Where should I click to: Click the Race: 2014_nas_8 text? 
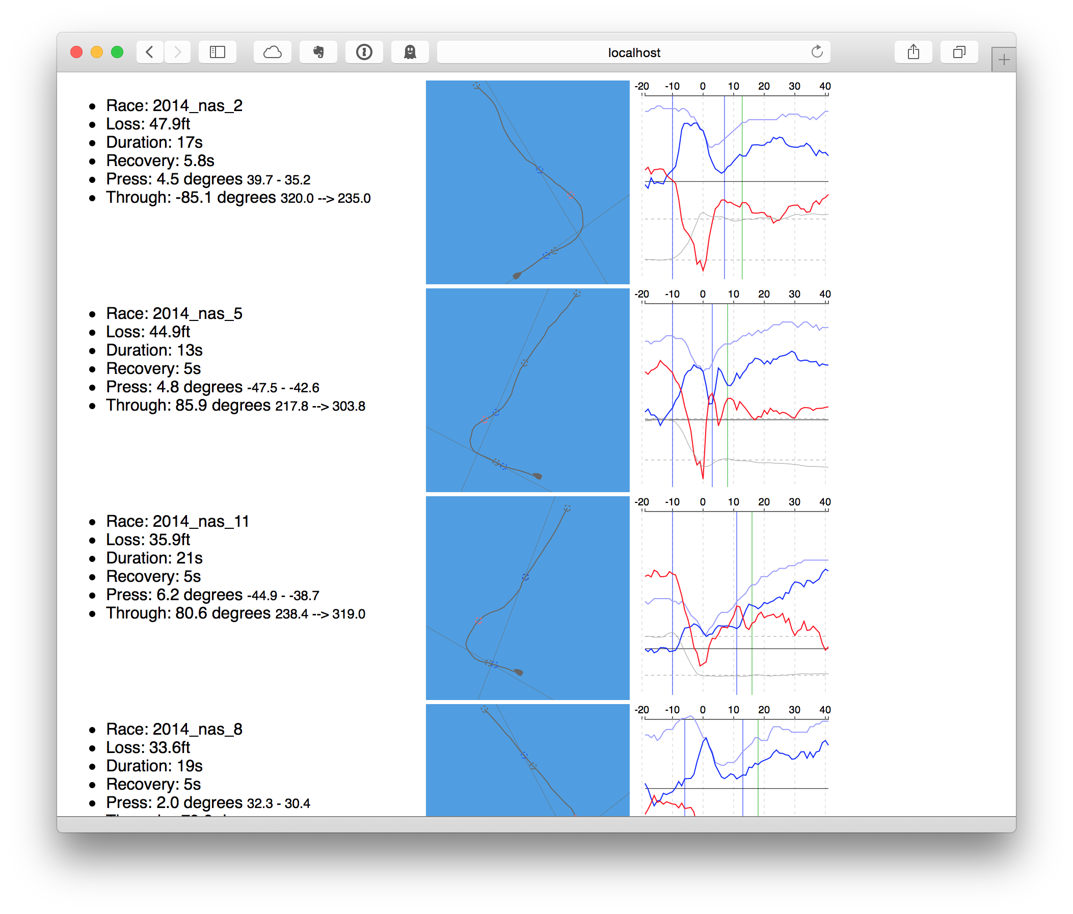[174, 729]
